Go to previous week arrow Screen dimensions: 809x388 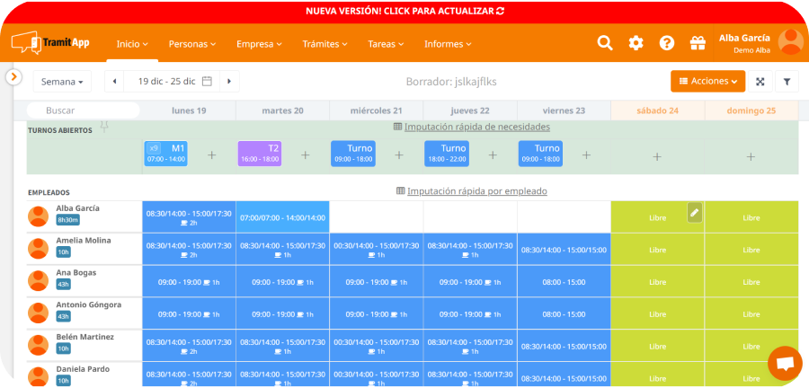(x=115, y=82)
